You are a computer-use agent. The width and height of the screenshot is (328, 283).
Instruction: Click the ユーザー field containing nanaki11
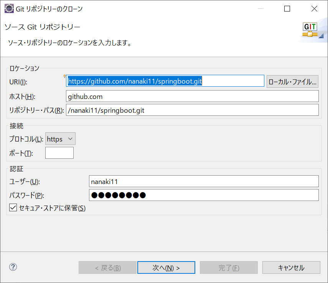(204, 181)
